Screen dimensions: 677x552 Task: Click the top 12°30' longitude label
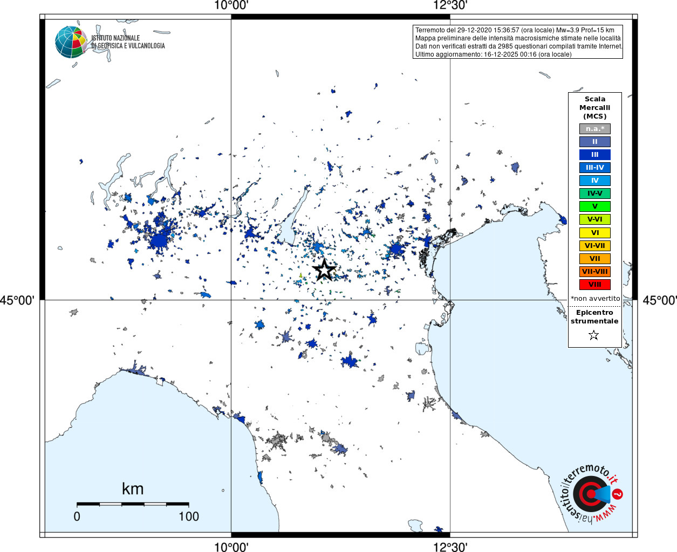pyautogui.click(x=450, y=6)
